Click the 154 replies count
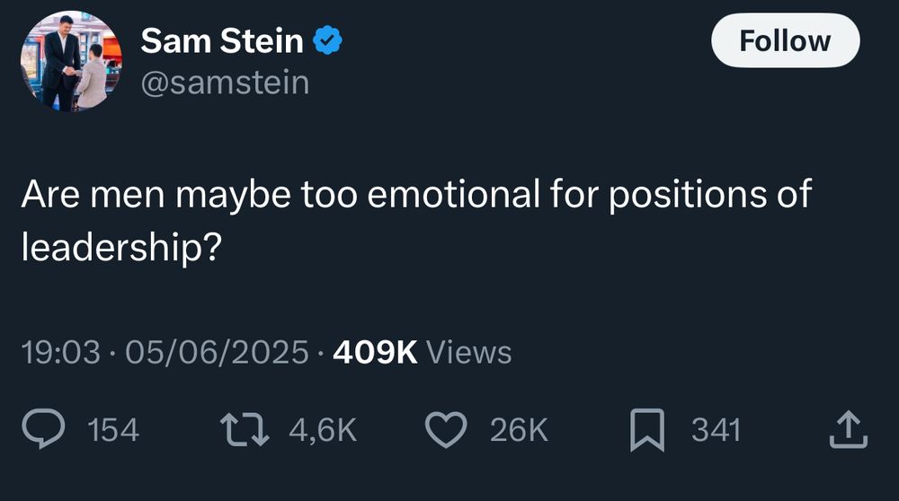Screen dimensions: 899x501 click(x=114, y=431)
